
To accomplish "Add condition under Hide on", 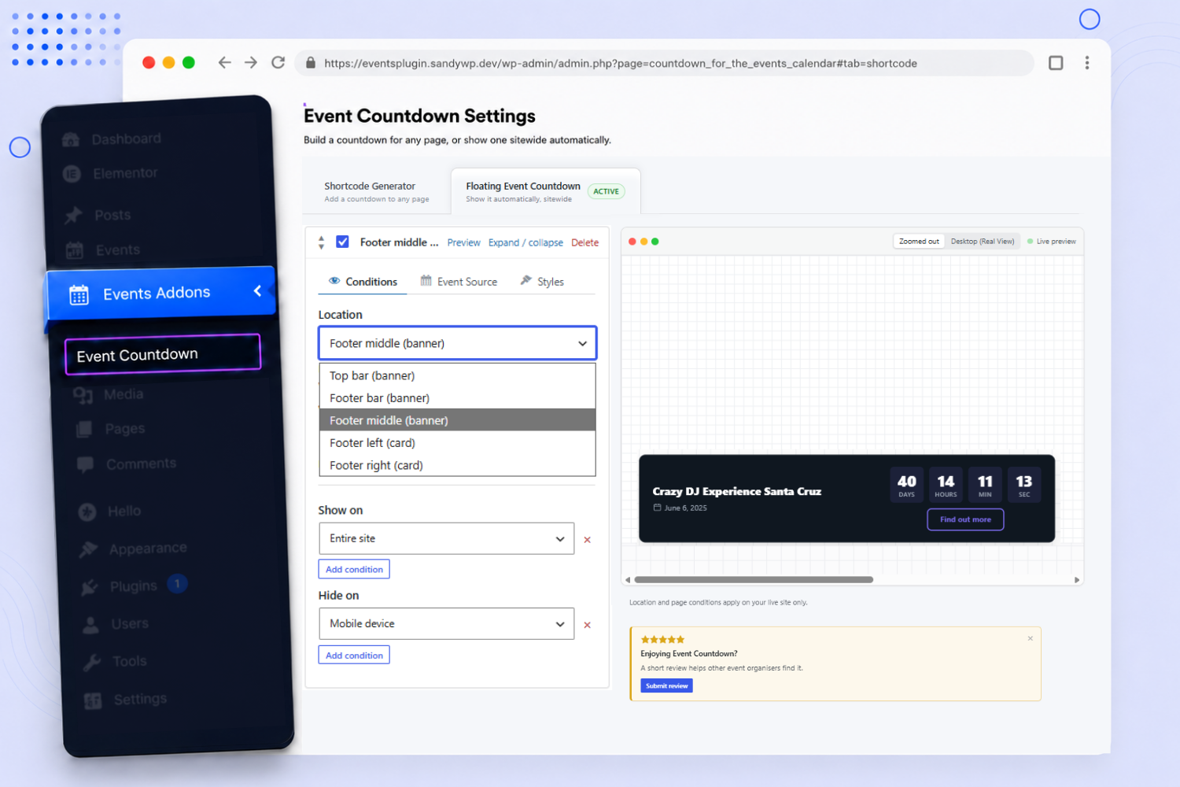I will [x=354, y=655].
